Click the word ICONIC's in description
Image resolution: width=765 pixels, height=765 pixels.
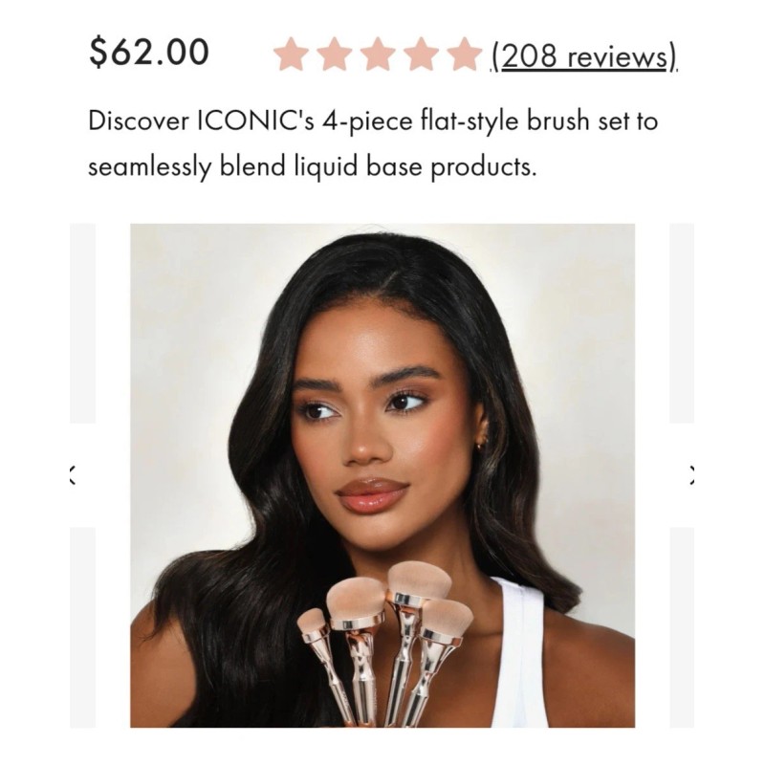coord(255,121)
